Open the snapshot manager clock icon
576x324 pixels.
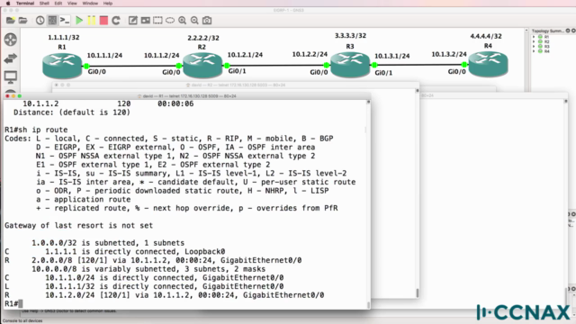pos(40,20)
